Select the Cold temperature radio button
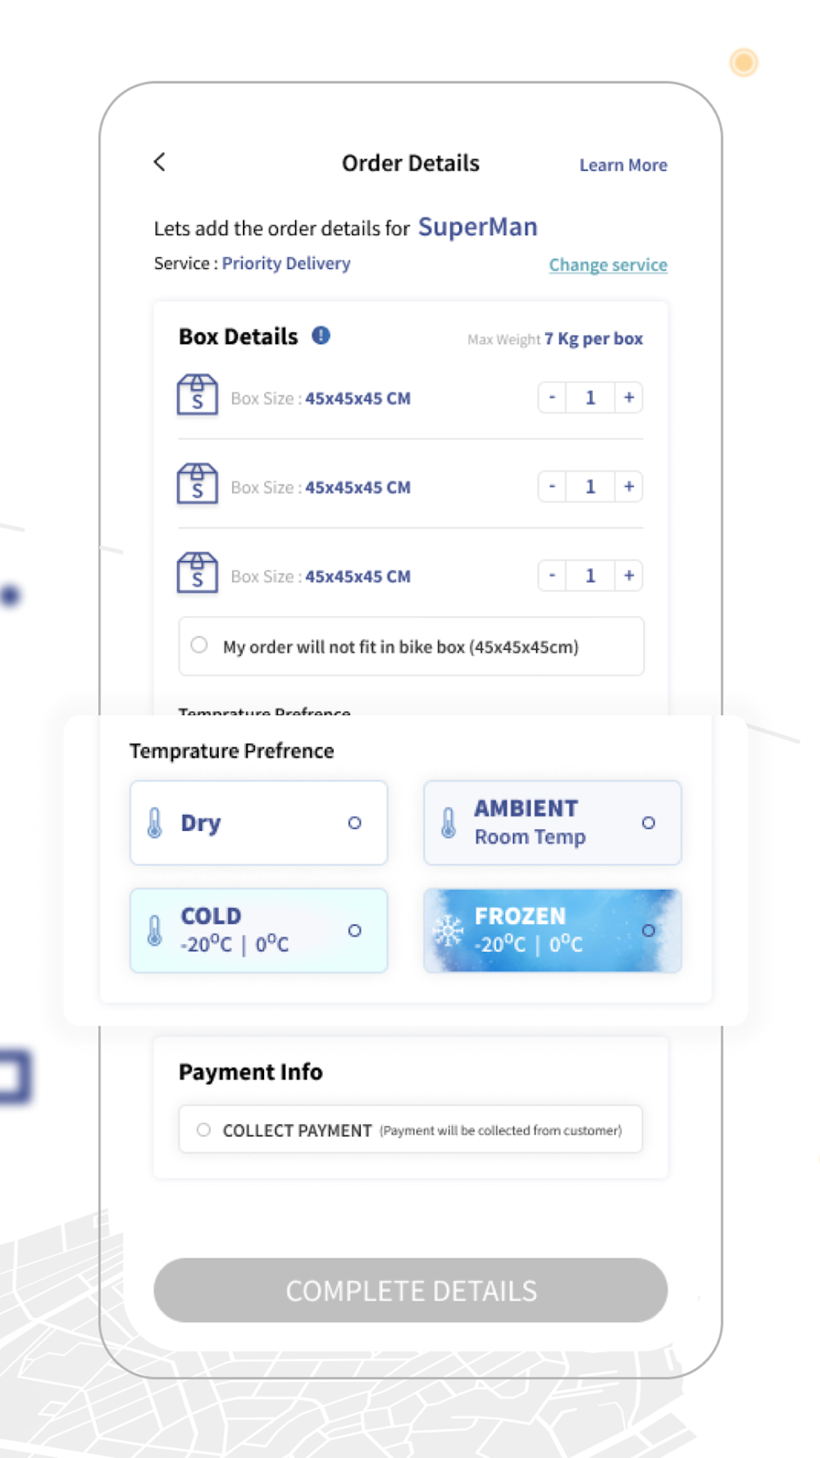The width and height of the screenshot is (820, 1458). pos(354,931)
